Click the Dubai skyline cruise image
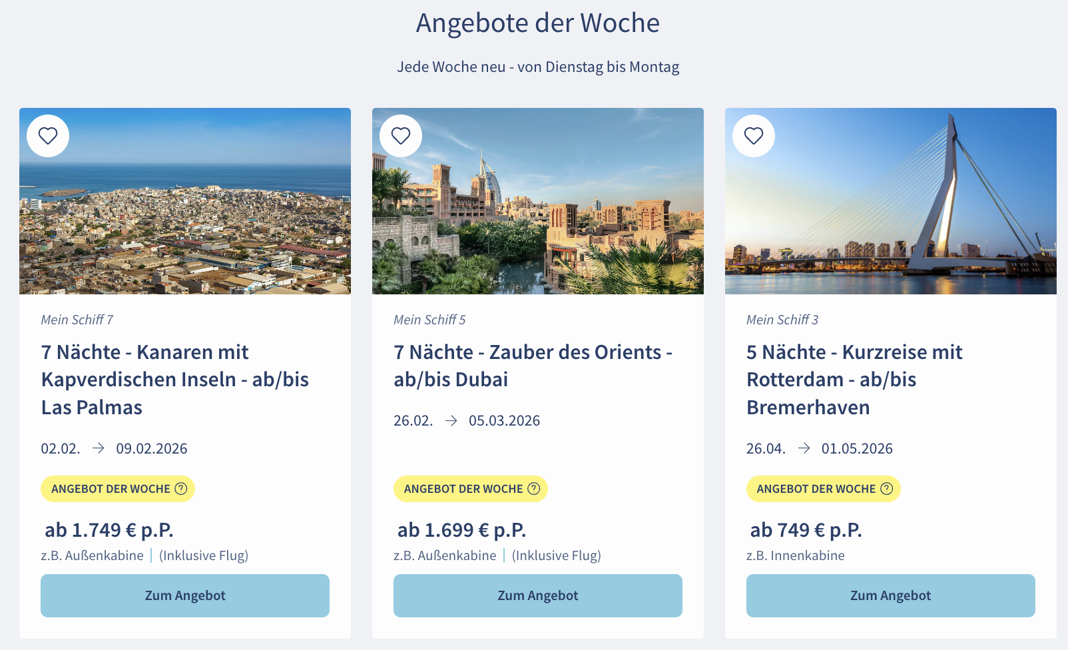The height and width of the screenshot is (650, 1068). pos(538,201)
